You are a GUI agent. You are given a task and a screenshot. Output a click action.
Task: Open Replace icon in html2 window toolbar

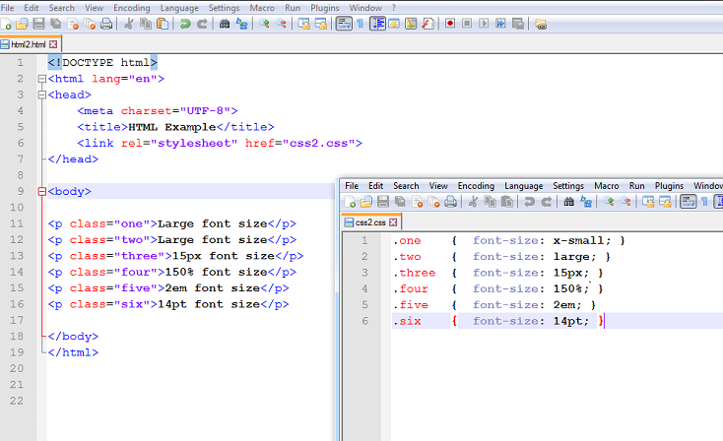coord(241,24)
